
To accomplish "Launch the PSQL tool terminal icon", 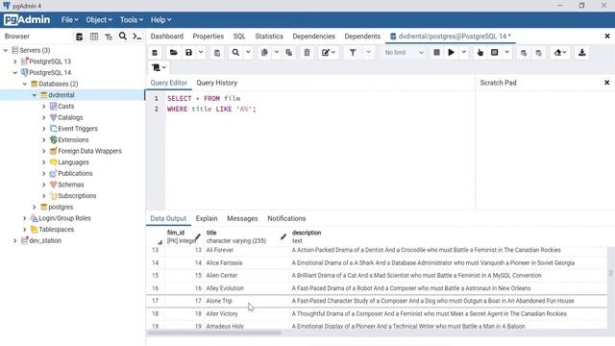I will 136,37.
